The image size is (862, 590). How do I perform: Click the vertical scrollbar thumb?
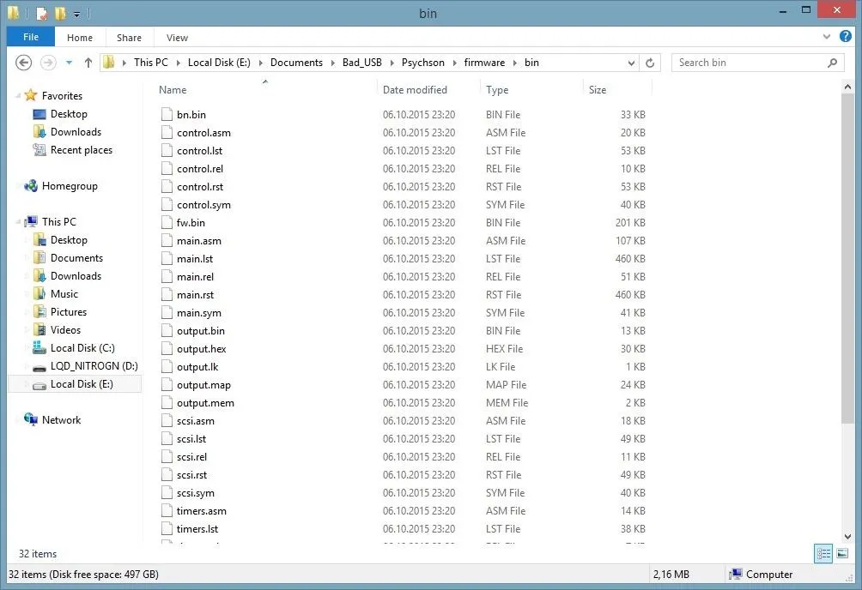click(x=847, y=258)
